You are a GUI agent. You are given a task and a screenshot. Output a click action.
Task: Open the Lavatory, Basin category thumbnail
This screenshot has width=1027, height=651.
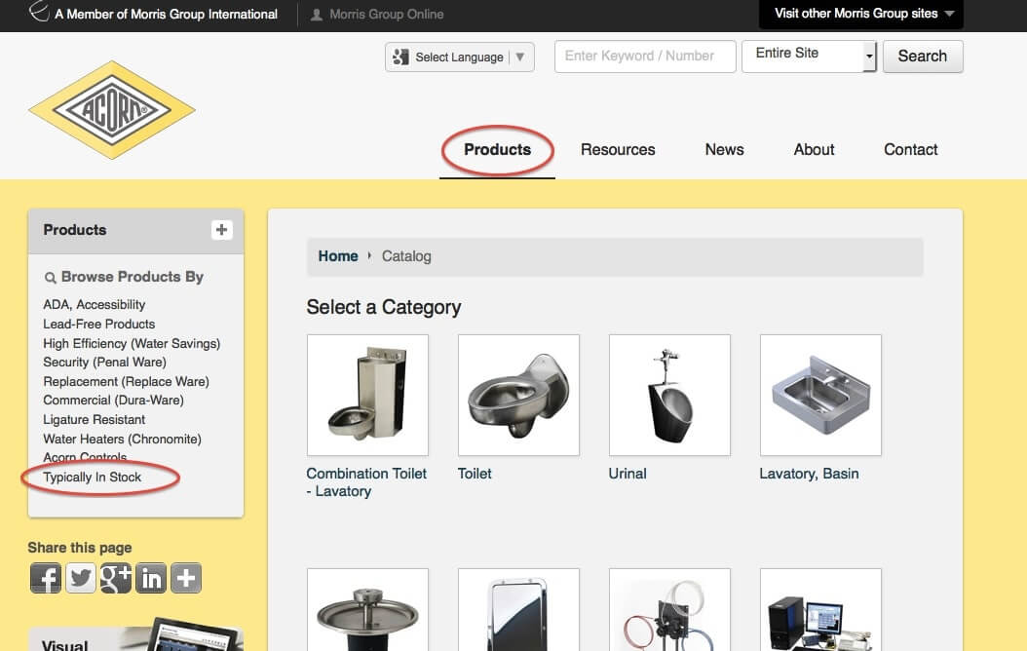click(820, 395)
